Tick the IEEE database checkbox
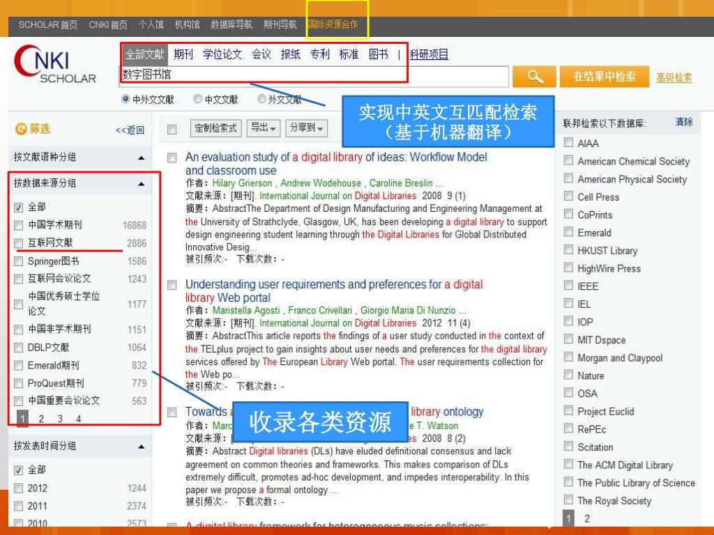Screen dimensions: 714x535 click(x=568, y=285)
